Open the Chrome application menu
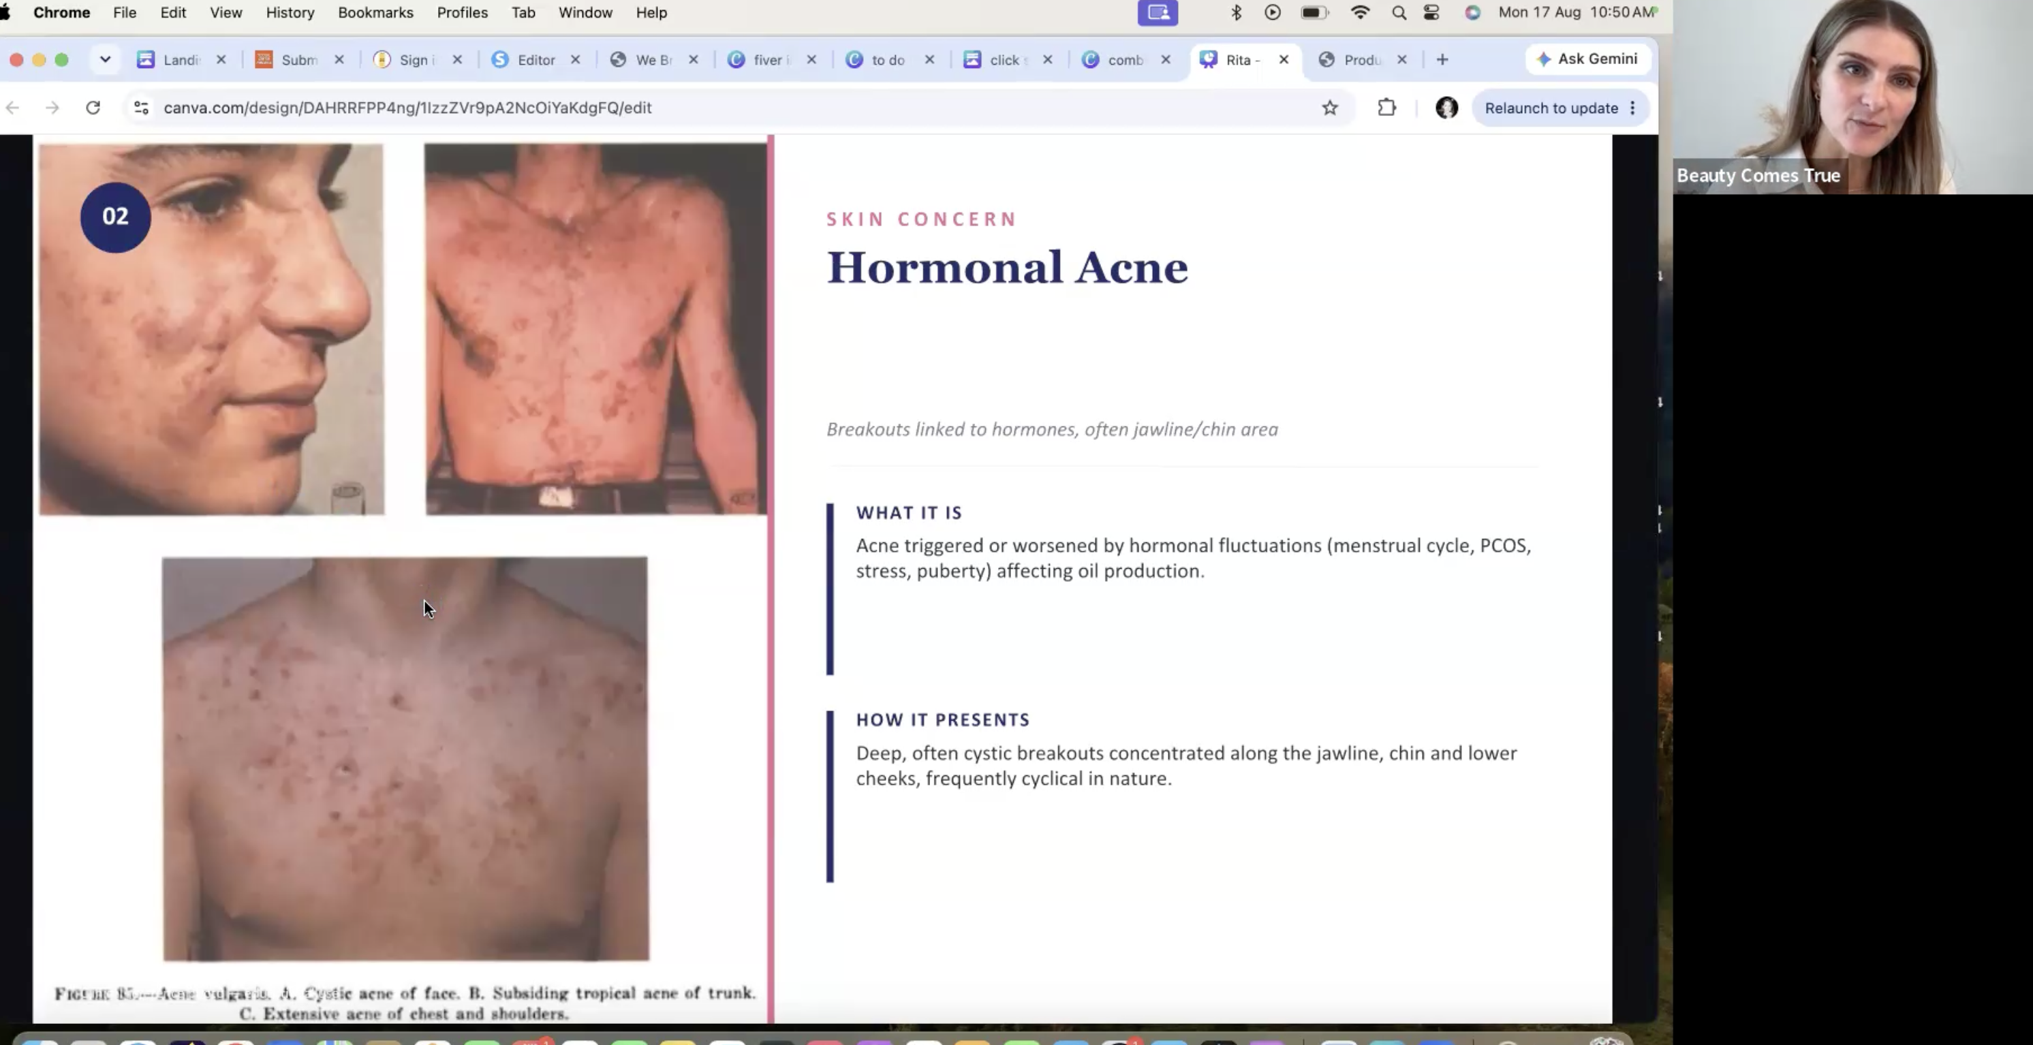The image size is (2033, 1045). (x=61, y=13)
